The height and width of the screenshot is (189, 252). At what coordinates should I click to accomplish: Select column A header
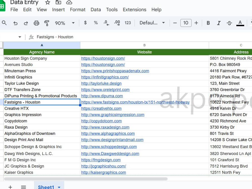point(42,45)
